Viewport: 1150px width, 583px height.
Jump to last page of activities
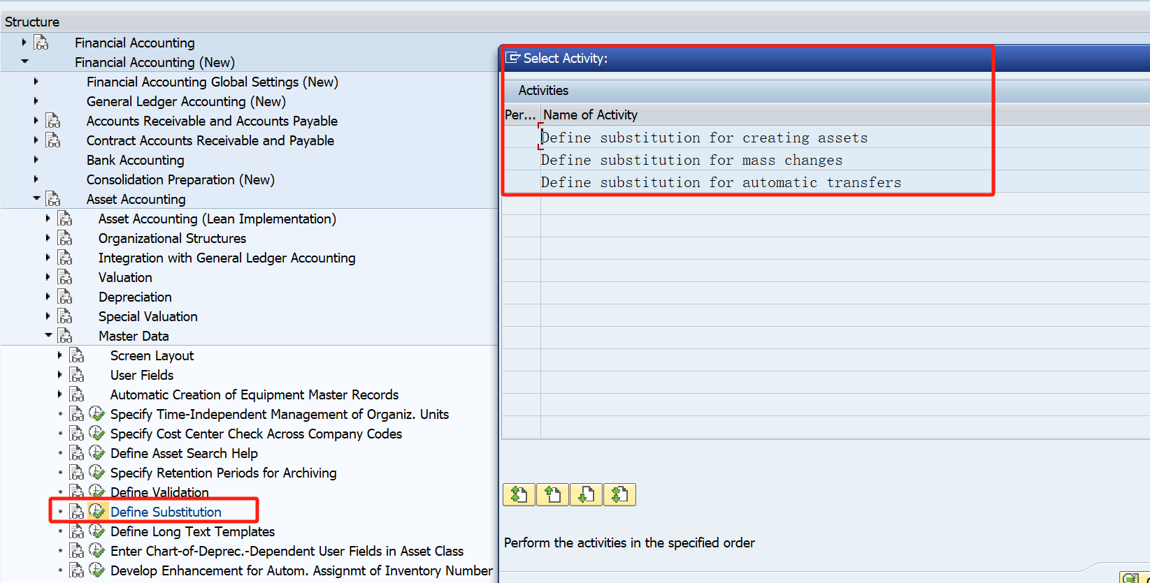[x=619, y=494]
